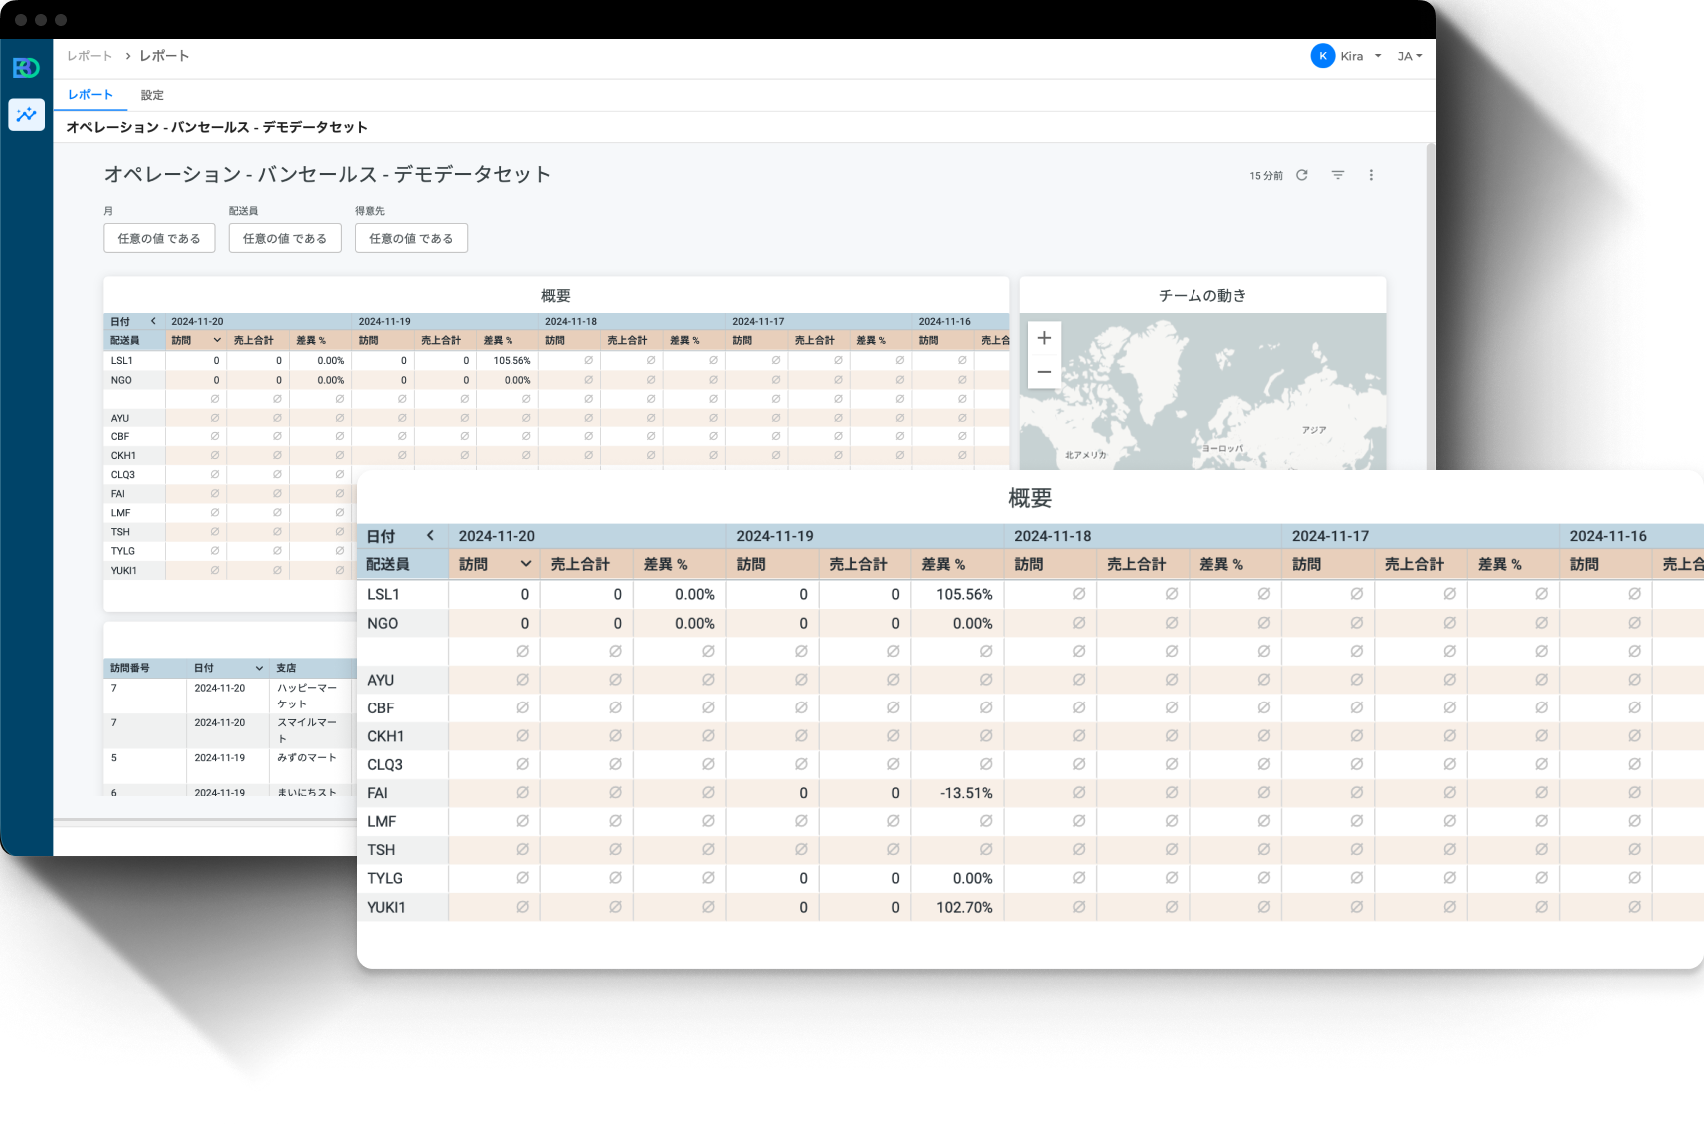This screenshot has height=1124, width=1704.
Task: Open the JA language dropdown
Action: coord(1409,56)
